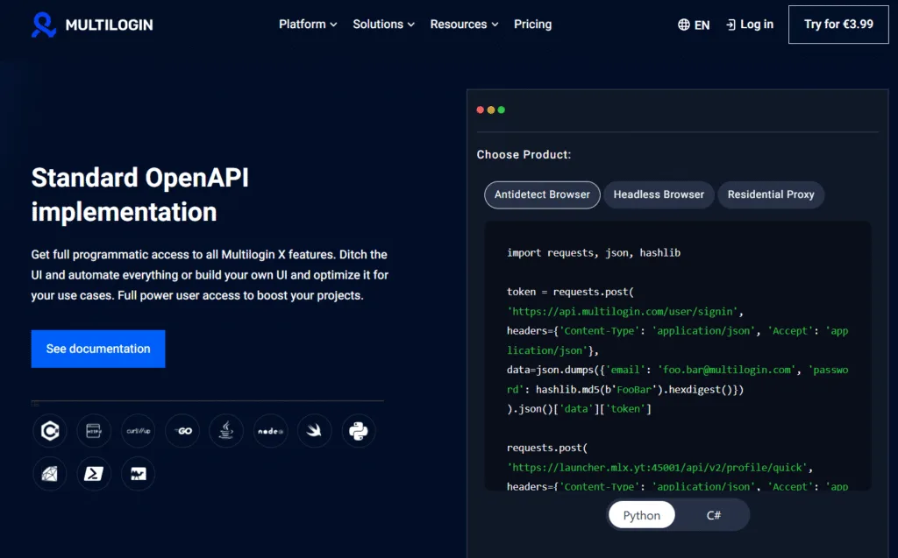Click the import requests, json, hashlib line
This screenshot has width=898, height=558.
pyautogui.click(x=594, y=253)
